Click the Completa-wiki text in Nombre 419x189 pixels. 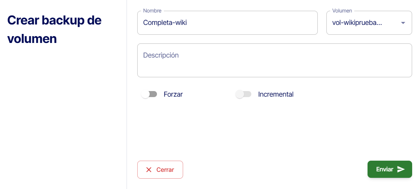coord(165,23)
